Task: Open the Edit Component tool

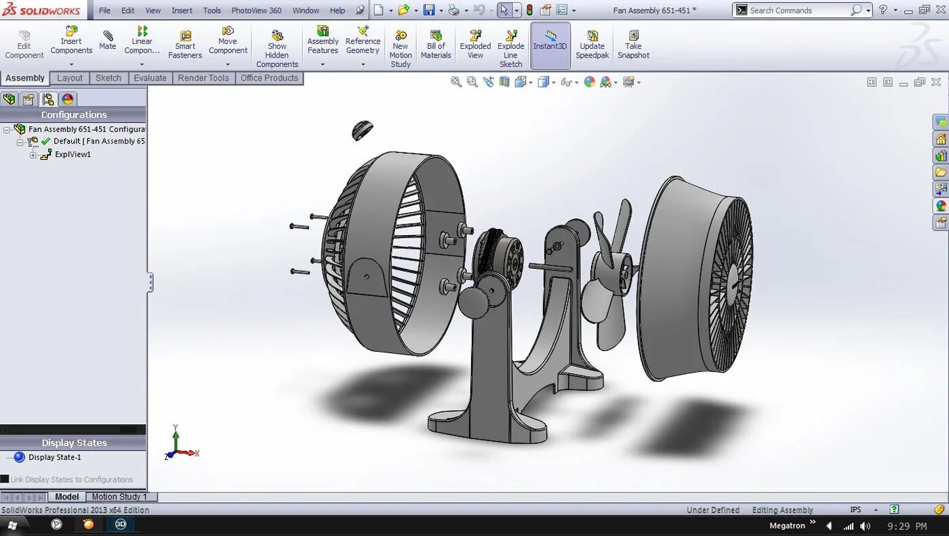Action: point(24,45)
